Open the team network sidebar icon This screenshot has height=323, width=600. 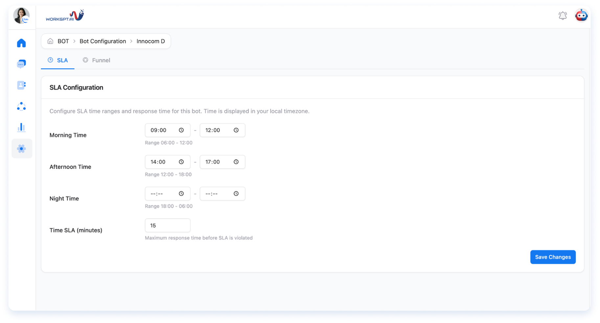(x=21, y=106)
